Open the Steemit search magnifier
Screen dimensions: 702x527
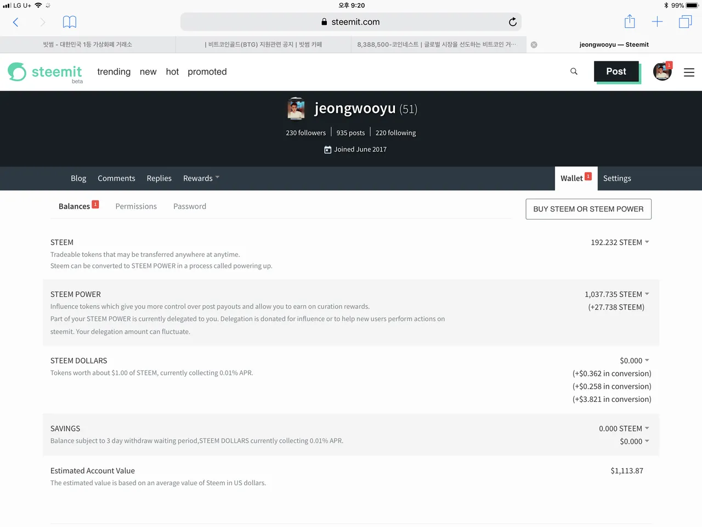tap(574, 71)
